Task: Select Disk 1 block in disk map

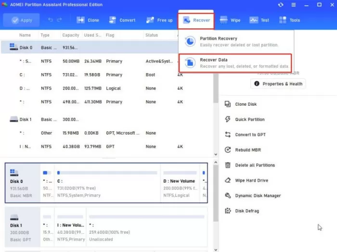Action: pos(23,227)
